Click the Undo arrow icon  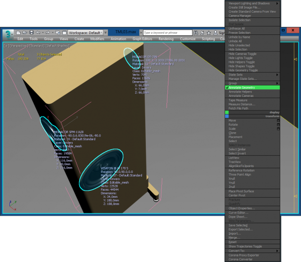[x=38, y=33]
